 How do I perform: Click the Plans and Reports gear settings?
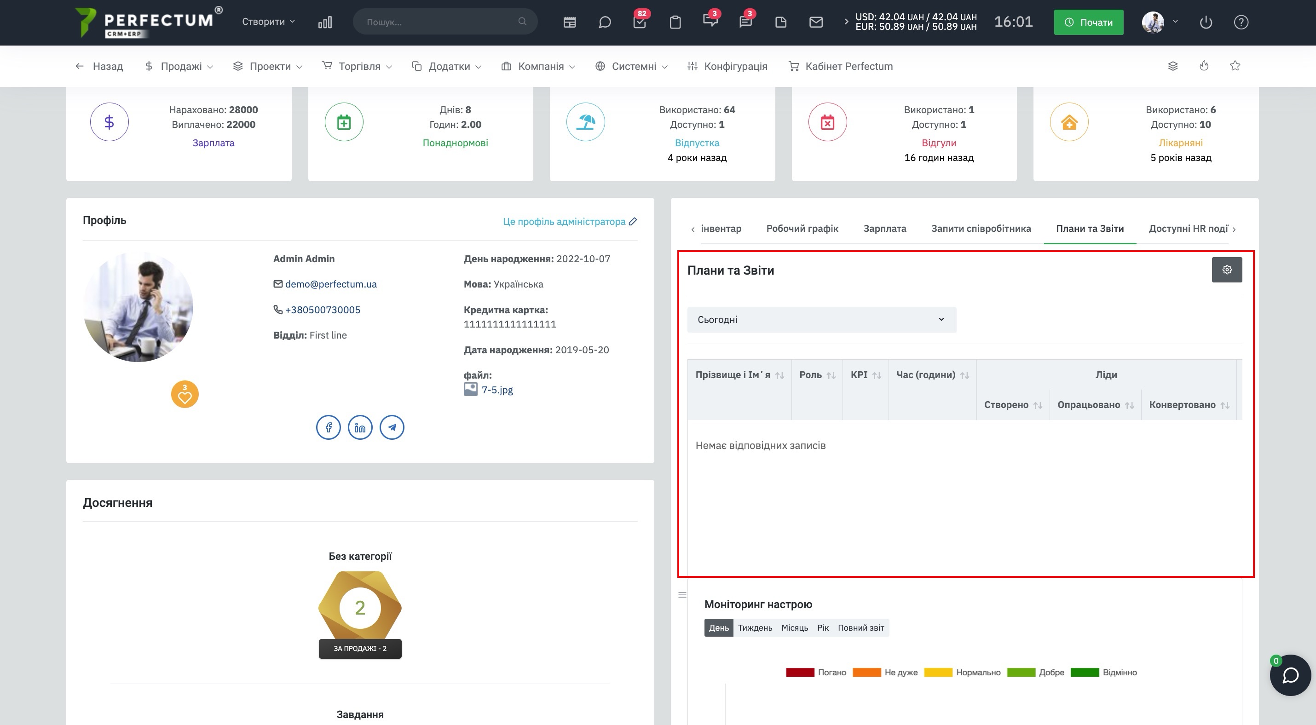click(x=1227, y=270)
